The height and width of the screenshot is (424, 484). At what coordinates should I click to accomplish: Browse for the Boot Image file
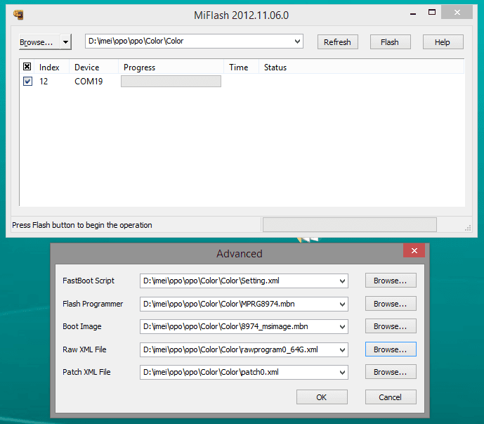click(391, 326)
